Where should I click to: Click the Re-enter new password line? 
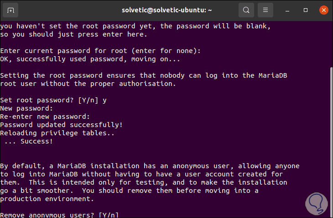pyautogui.click(x=40, y=117)
